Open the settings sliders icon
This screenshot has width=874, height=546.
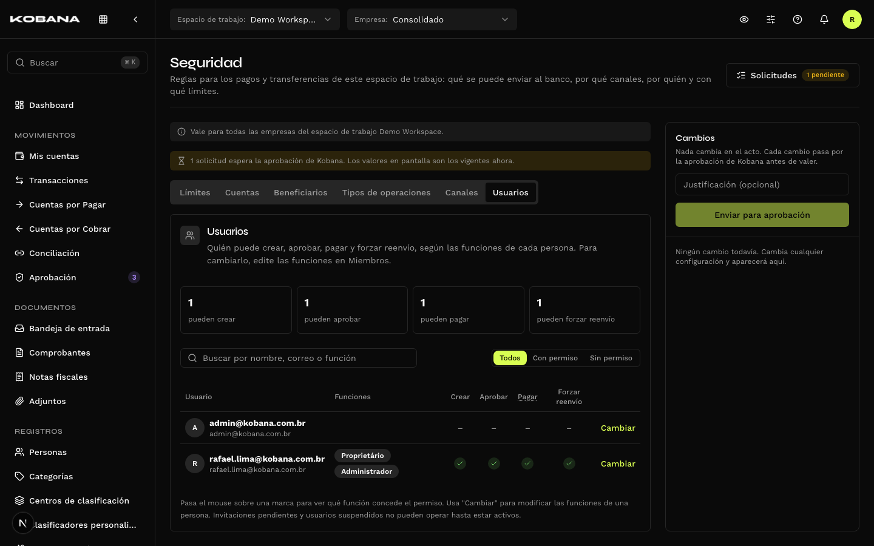(x=771, y=19)
